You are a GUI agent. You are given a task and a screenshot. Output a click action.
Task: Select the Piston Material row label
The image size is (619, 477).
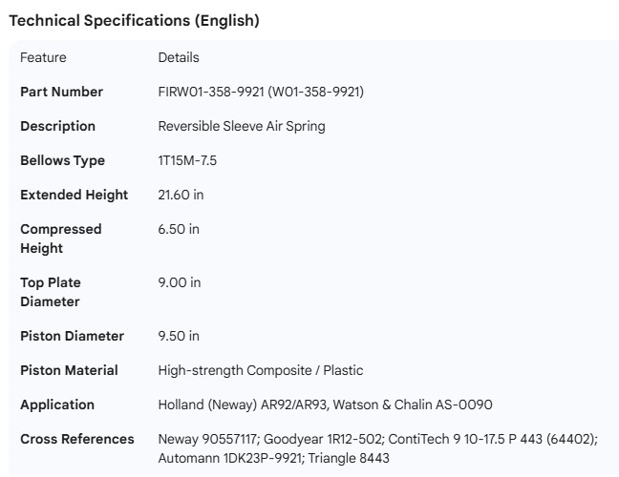(69, 370)
